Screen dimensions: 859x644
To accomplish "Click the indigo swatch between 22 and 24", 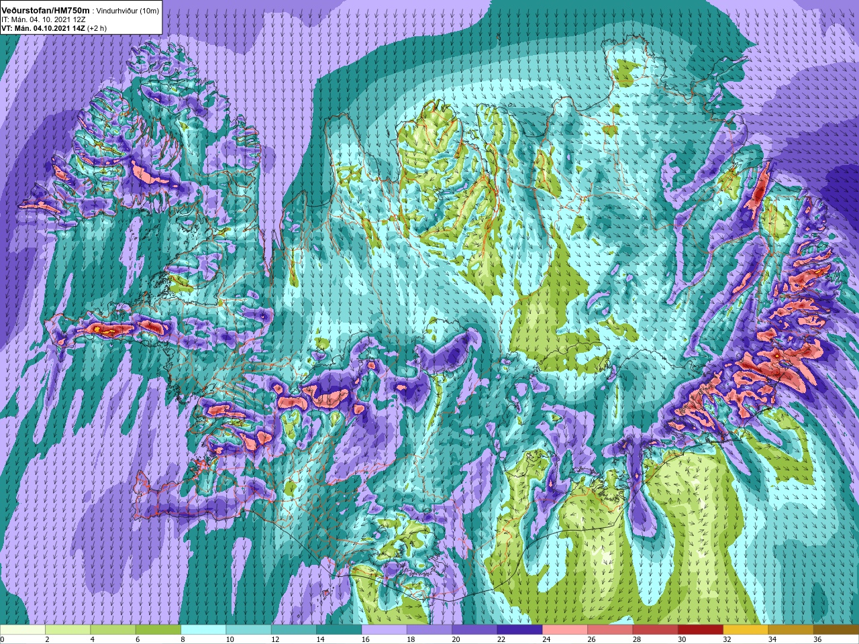I will tap(519, 630).
